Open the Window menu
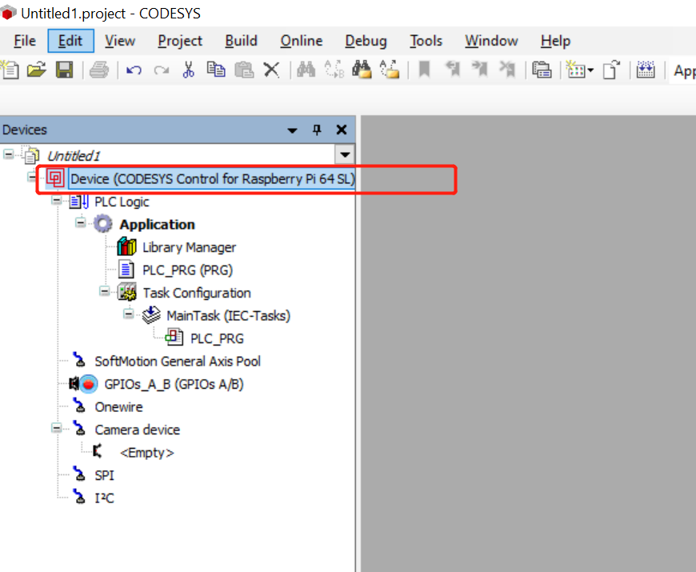The height and width of the screenshot is (572, 696). pyautogui.click(x=491, y=41)
